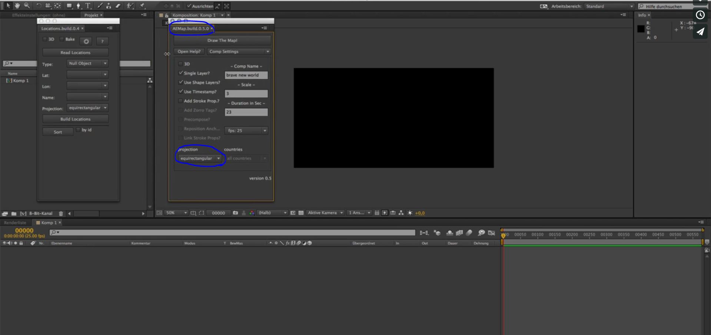The width and height of the screenshot is (711, 335).
Task: Toggle the region of interest icon
Action: [293, 213]
